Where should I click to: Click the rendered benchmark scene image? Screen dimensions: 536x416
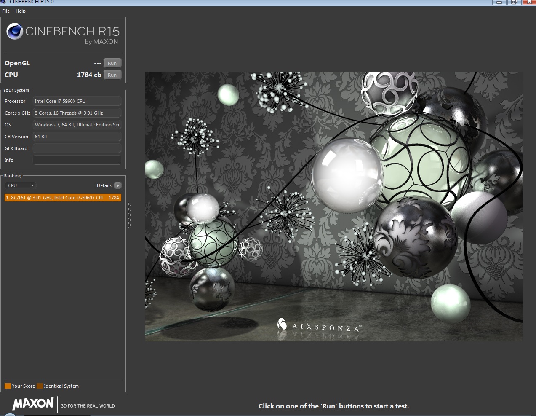tap(333, 206)
